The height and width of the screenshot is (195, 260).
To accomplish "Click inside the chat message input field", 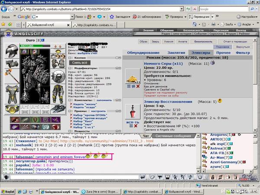I will pyautogui.click(x=75, y=177).
